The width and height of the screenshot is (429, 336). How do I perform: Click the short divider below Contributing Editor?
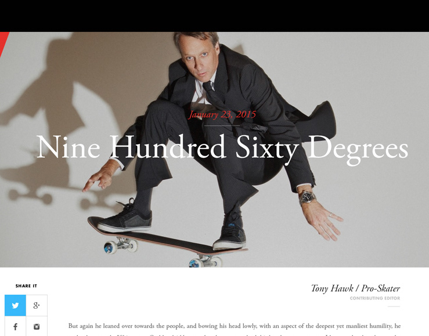point(394,306)
